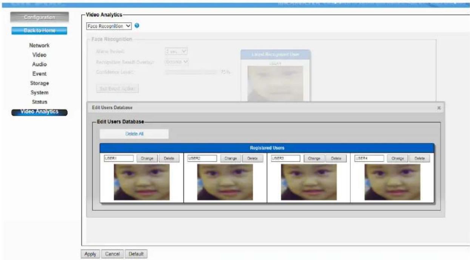Open the Network settings section
This screenshot has height=260, width=470.
[39, 45]
